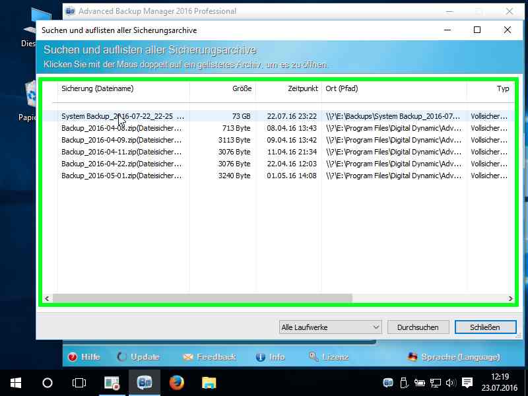
Task: Click timestamp 11.04.16 21:34
Action: click(x=292, y=152)
